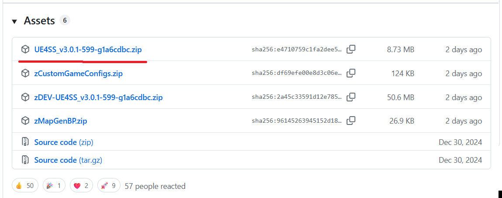Screen dimensions: 502x198
Task: Click package icon beside UE4SS_v3.0.1 zip
Action: point(25,50)
